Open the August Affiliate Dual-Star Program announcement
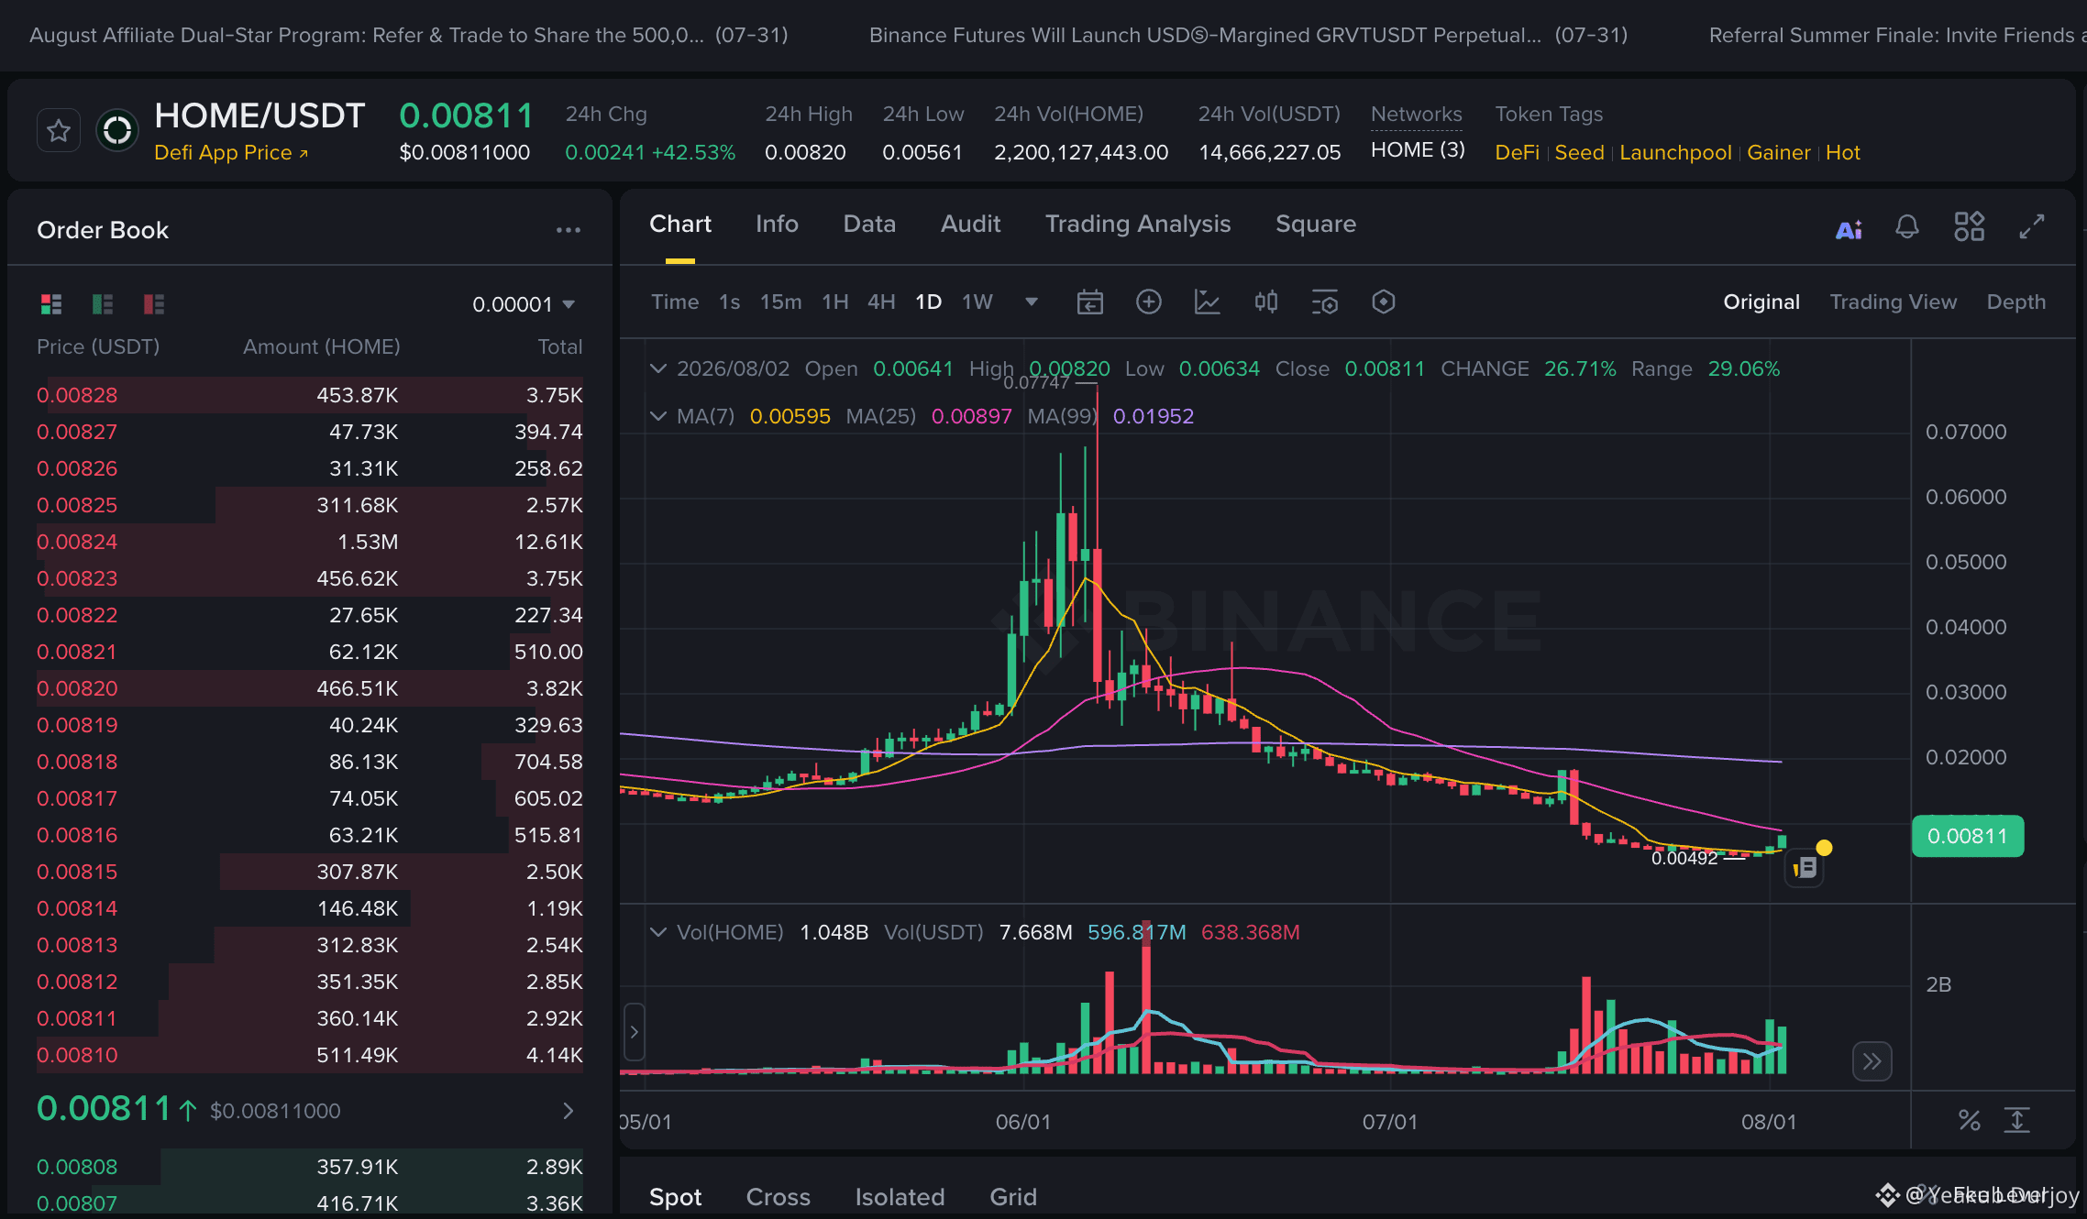2087x1219 pixels. [409, 35]
